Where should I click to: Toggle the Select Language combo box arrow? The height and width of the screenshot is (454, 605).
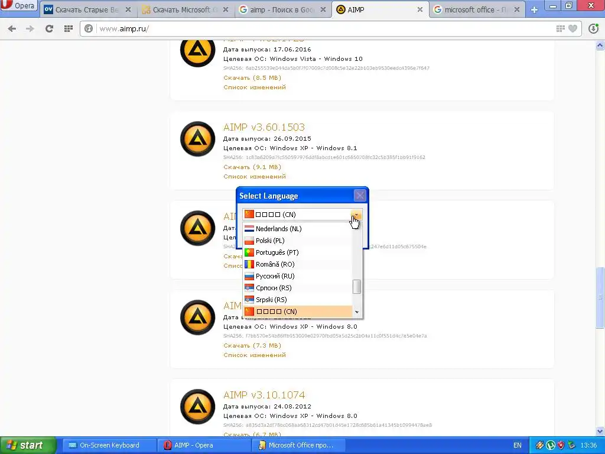point(356,215)
